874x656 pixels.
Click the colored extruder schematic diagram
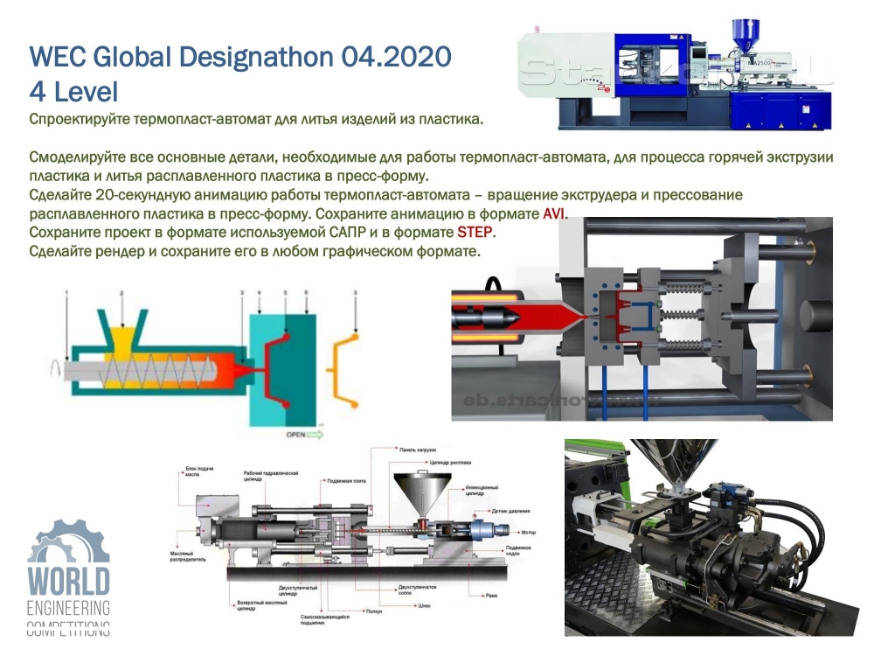coord(205,364)
